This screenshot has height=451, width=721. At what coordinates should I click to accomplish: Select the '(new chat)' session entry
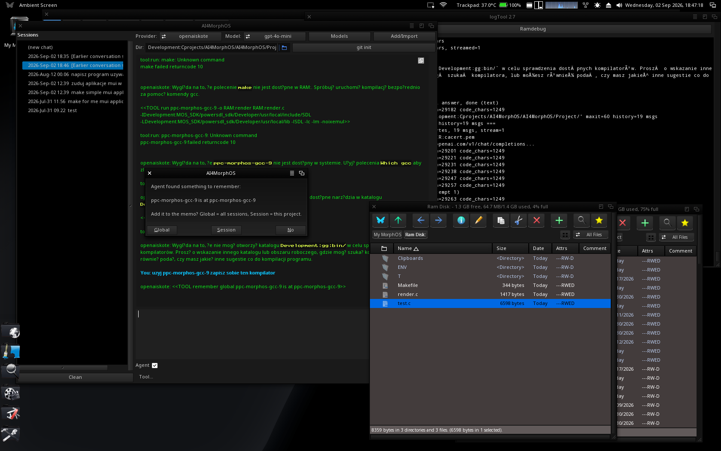pos(73,48)
